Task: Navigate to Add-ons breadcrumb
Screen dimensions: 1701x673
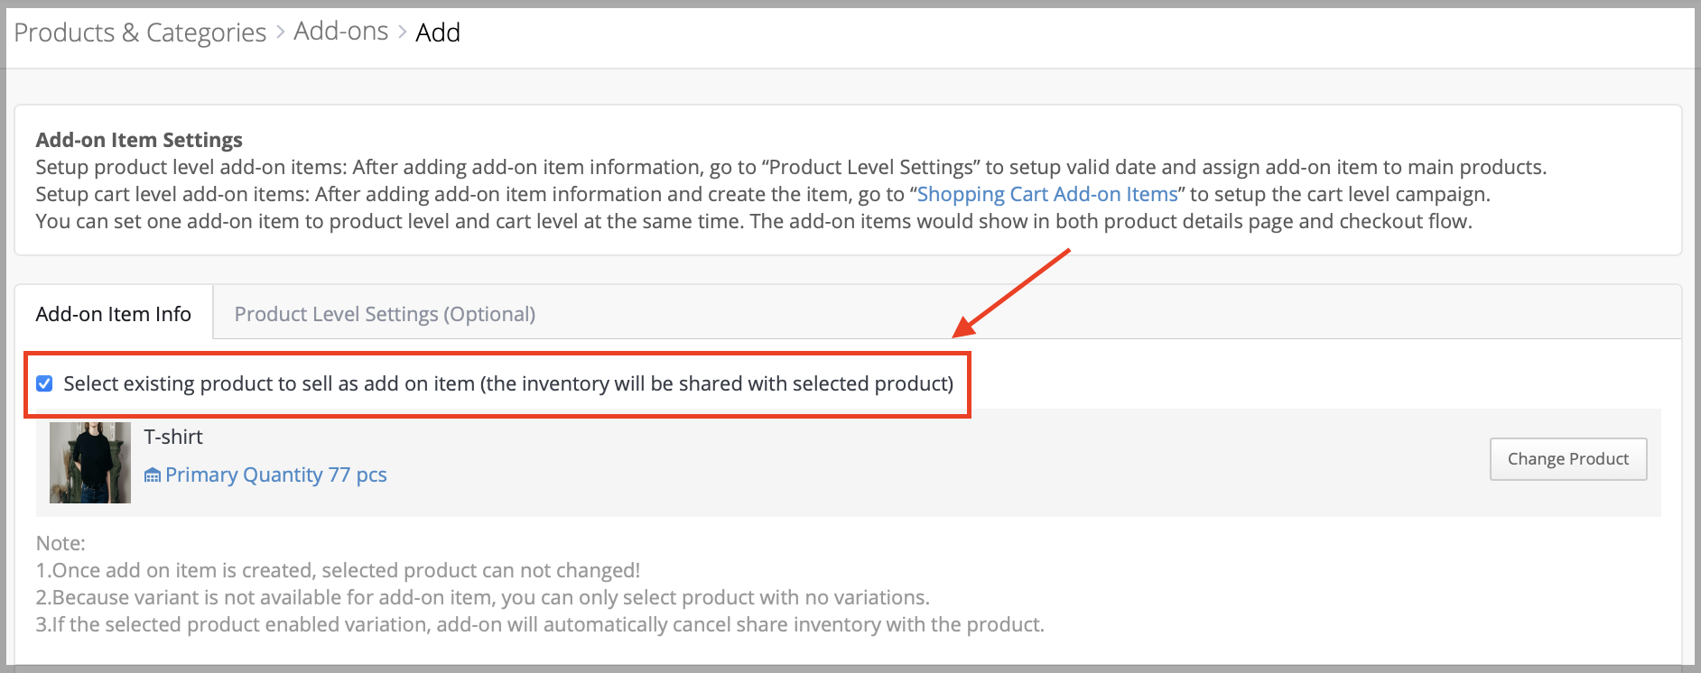Action: coord(341,32)
